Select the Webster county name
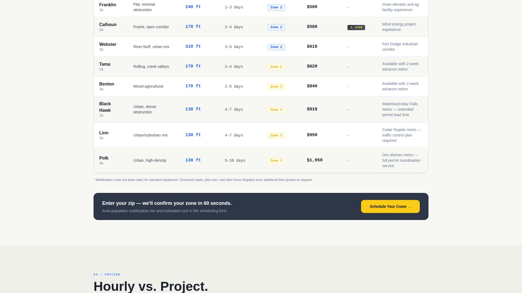 coord(108,44)
